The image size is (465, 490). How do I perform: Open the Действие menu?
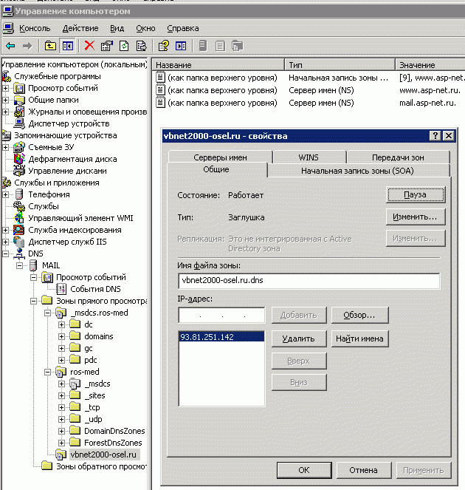click(x=80, y=28)
